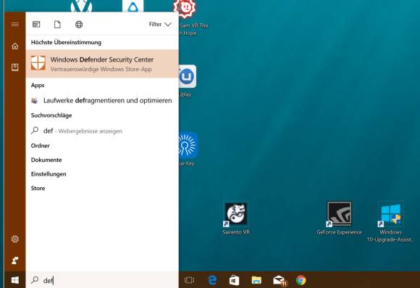Click the defragment app icon
Screen dimensions: 420x288
click(x=34, y=100)
